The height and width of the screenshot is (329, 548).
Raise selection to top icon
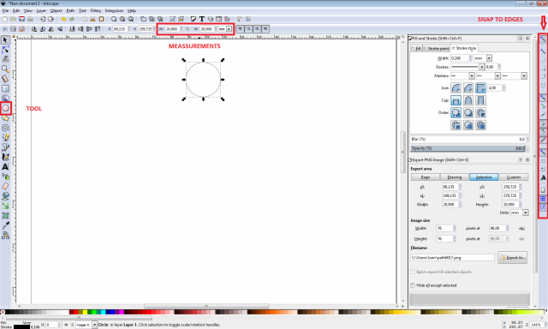click(x=98, y=29)
